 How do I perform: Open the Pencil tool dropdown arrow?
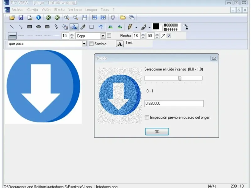pos(136,27)
